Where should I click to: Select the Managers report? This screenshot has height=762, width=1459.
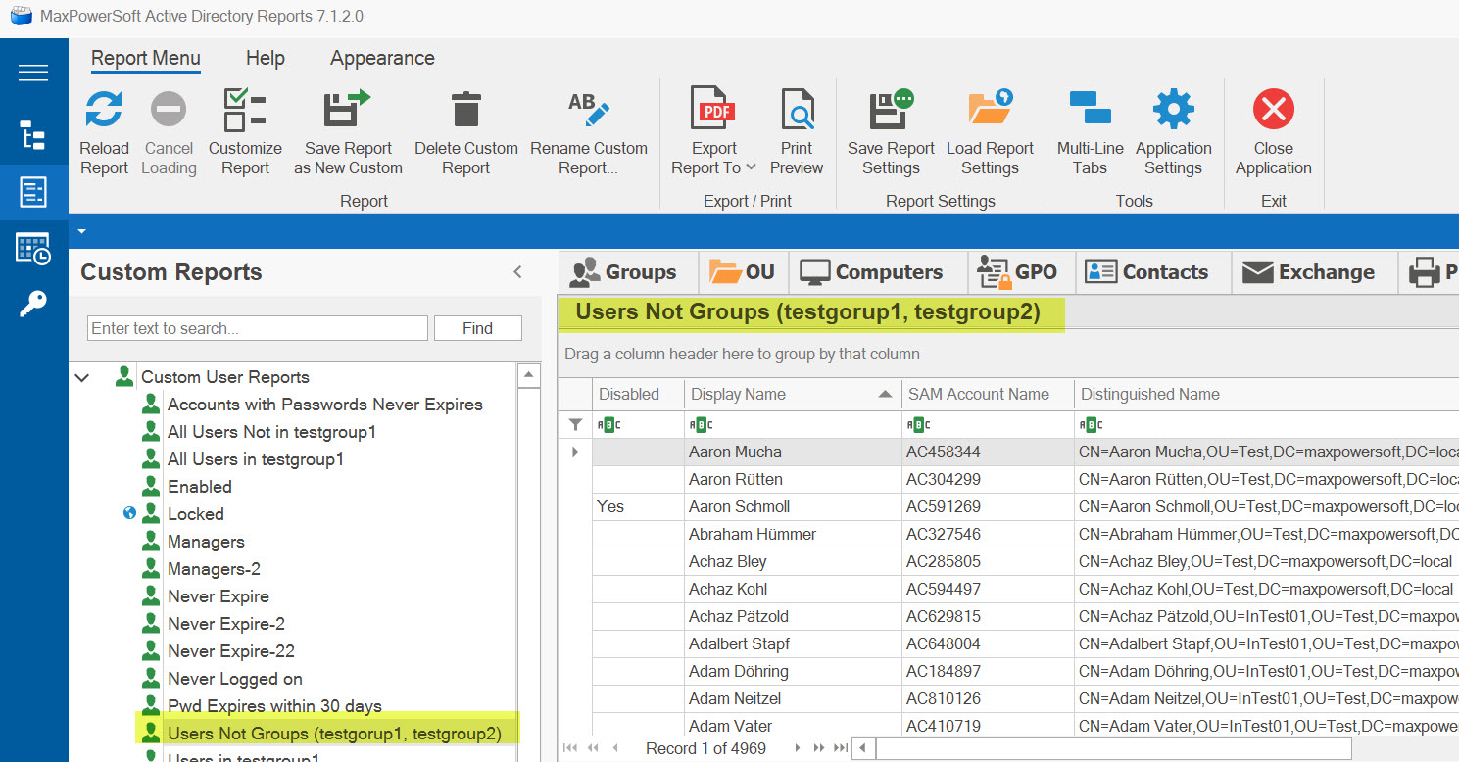click(x=206, y=542)
